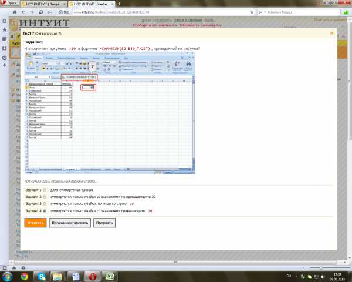Open the document app in the taskbar
Screen dimensions: 352x282
pyautogui.click(x=75, y=276)
